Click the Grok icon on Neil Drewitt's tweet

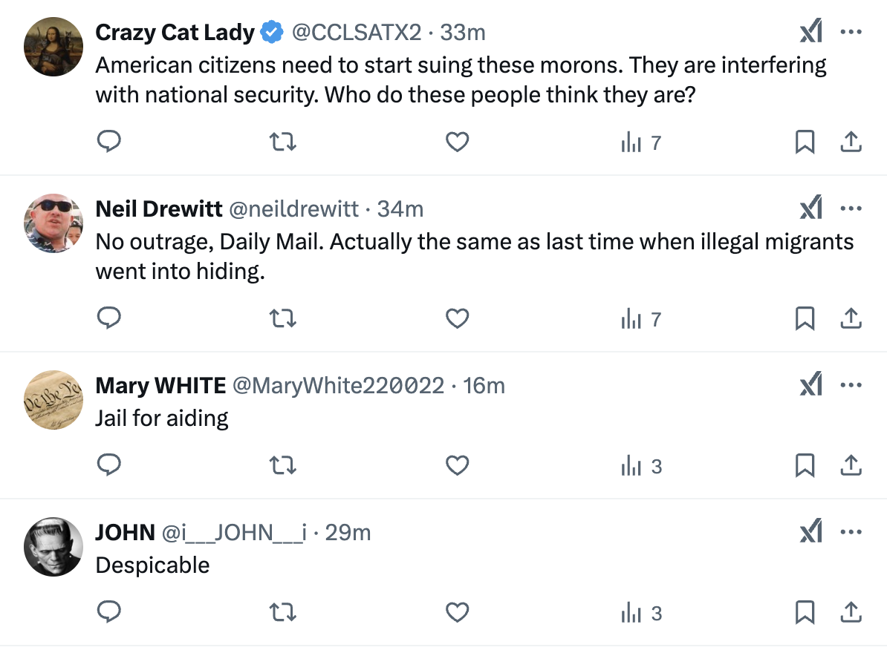[x=810, y=209]
